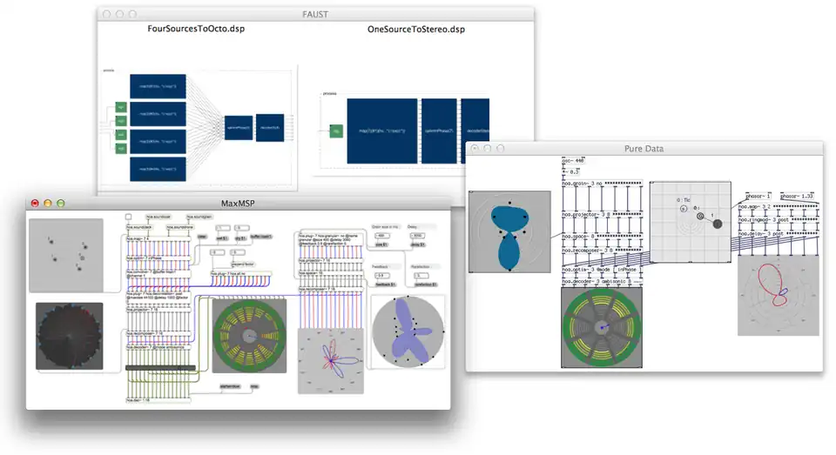The width and height of the screenshot is (836, 455).
Task: Click the blue figure-eight scope in Pure Data
Action: 509,234
